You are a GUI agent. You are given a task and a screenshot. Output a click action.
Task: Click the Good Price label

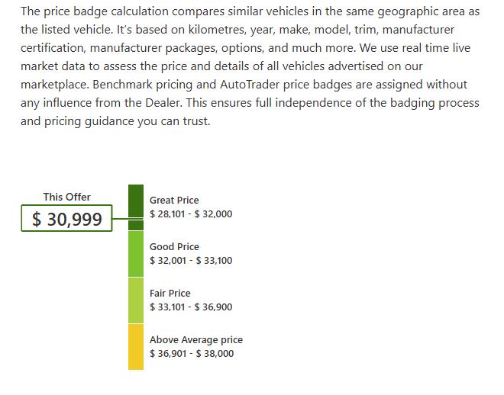pos(174,247)
